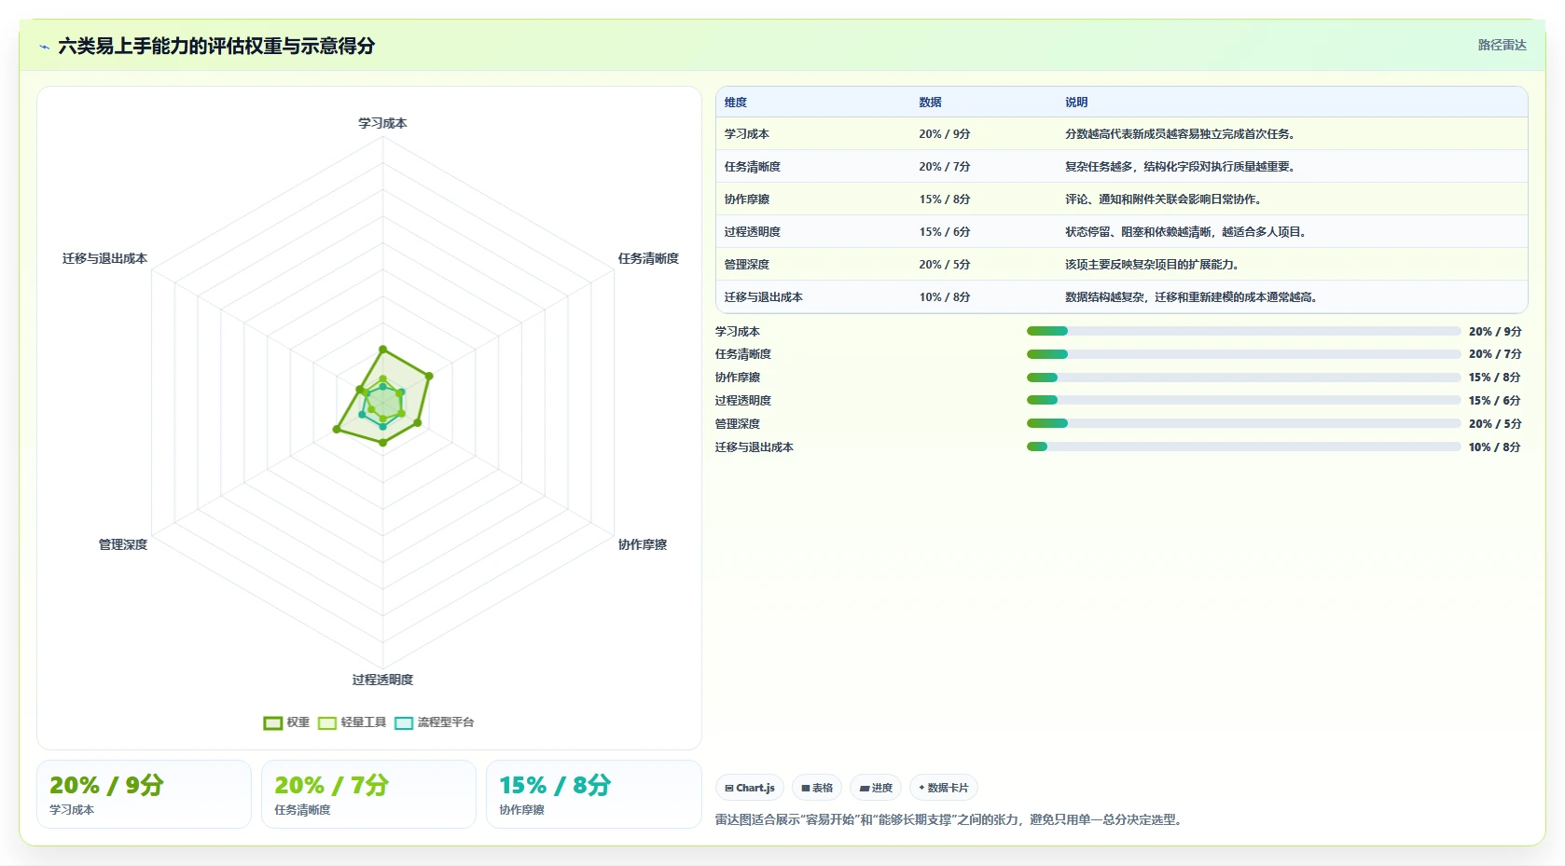Image resolution: width=1565 pixels, height=866 pixels.
Task: Click 管理深度 label in progress list
Action: [738, 424]
